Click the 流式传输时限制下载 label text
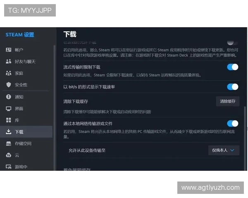The image size is (248, 198). pos(82,67)
